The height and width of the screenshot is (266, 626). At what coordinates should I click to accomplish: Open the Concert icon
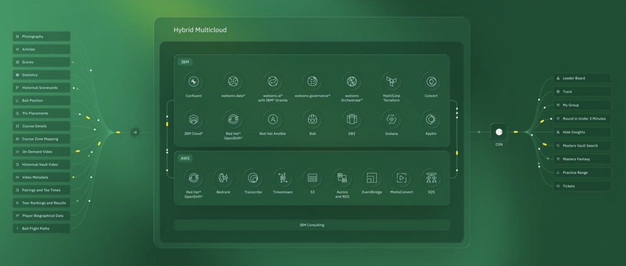(x=431, y=81)
